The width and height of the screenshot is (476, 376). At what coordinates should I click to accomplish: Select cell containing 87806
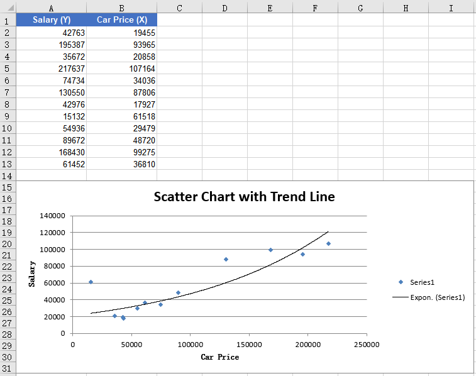pos(122,92)
